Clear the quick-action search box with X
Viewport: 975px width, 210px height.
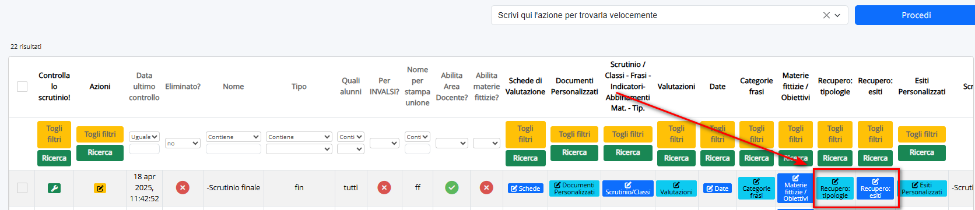tap(826, 15)
